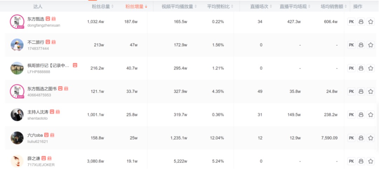
Task: Open 东方甄选之图书 profile name link
Action: [42, 89]
